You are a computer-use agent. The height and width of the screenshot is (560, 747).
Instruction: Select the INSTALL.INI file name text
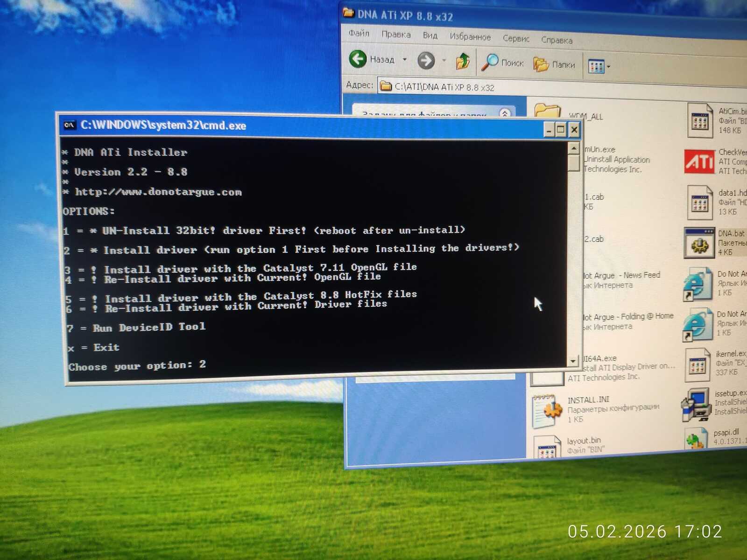coord(588,400)
